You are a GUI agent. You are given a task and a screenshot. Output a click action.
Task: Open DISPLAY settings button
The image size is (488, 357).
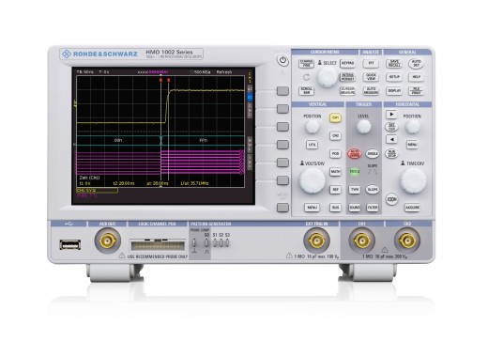pos(394,91)
